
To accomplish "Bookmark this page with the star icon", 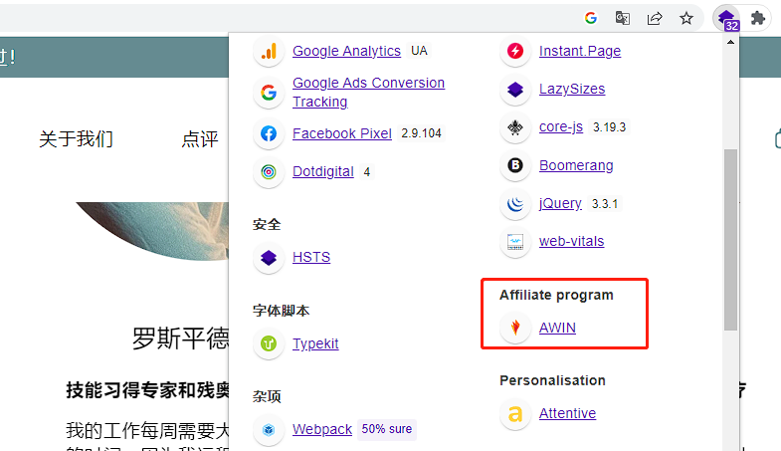I will [686, 19].
